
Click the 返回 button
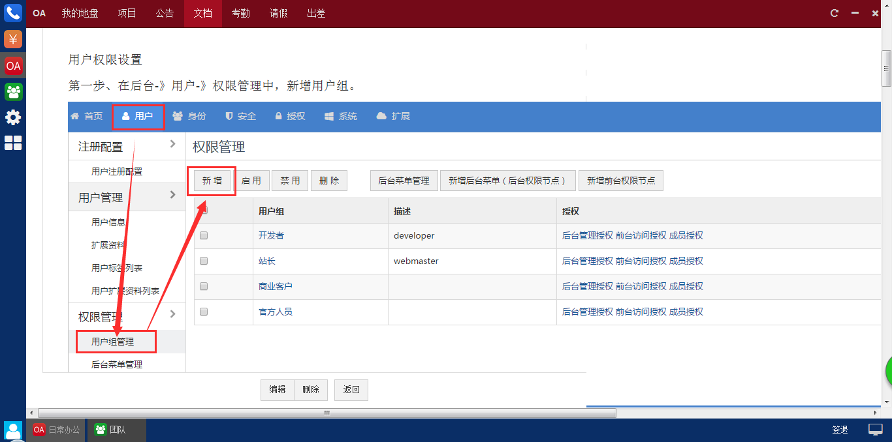point(351,389)
